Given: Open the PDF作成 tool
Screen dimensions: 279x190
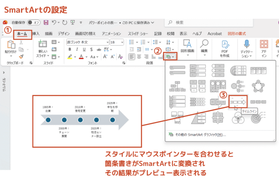Looking at the screenshot, I should [225, 49].
